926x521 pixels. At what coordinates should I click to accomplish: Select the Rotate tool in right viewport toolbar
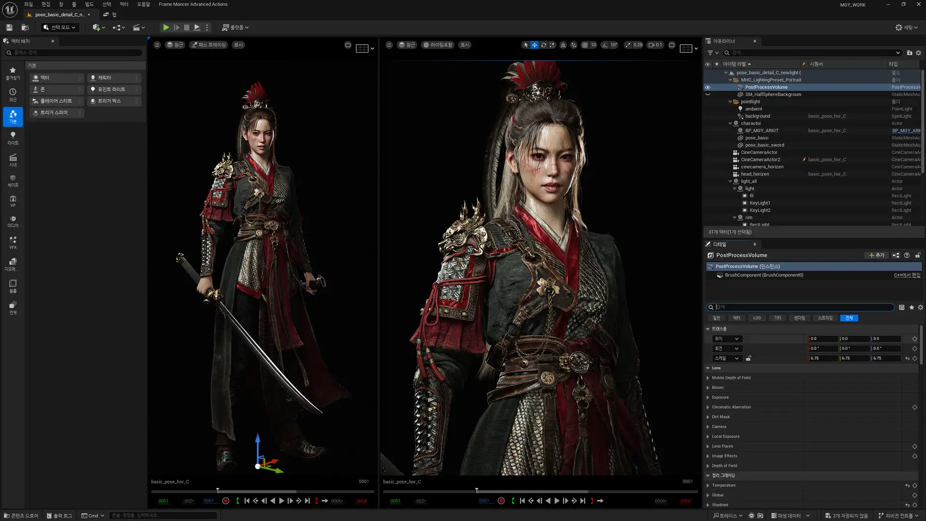click(x=544, y=44)
